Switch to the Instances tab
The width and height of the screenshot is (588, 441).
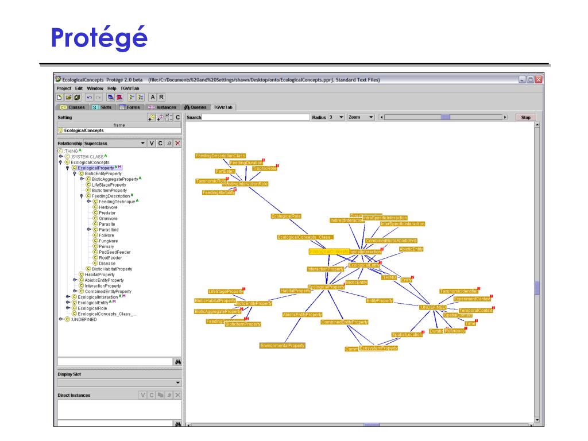click(x=162, y=107)
